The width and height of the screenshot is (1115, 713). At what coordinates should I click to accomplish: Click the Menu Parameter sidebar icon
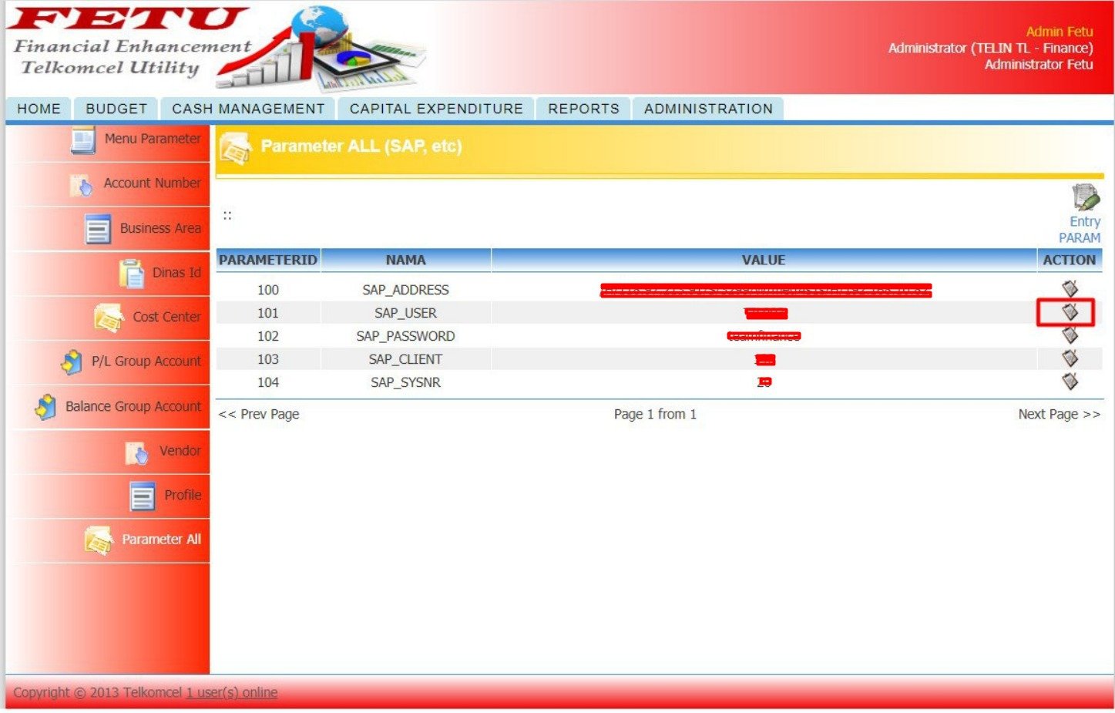pyautogui.click(x=83, y=140)
